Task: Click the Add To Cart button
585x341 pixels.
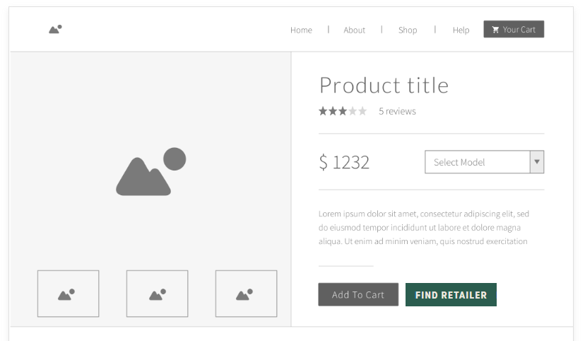Action: [358, 295]
